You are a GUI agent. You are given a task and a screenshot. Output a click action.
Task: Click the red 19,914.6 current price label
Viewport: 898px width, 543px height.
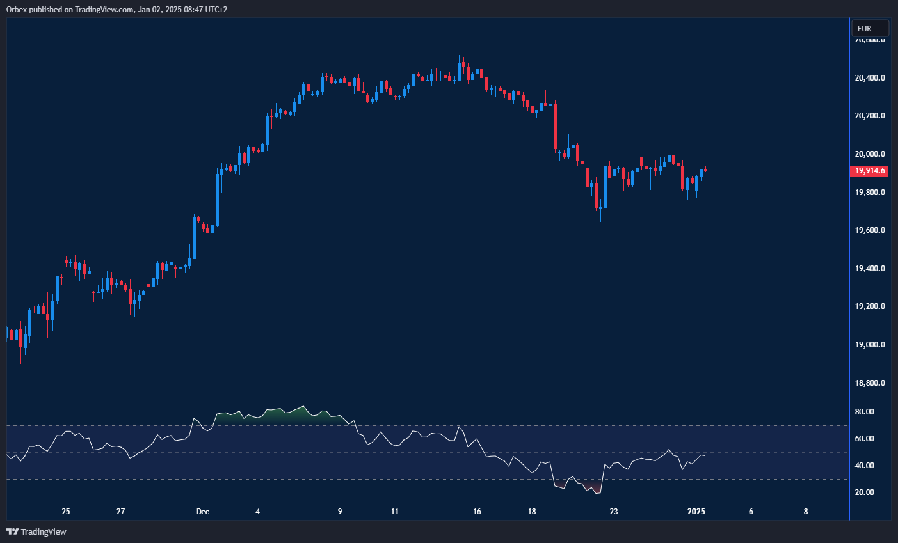(870, 171)
